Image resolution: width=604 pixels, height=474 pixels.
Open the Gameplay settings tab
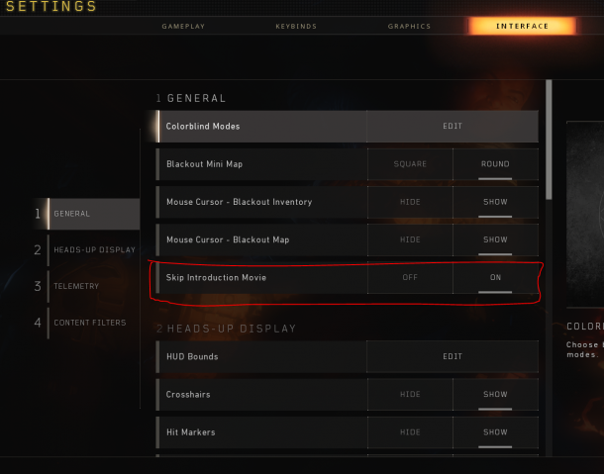[183, 26]
